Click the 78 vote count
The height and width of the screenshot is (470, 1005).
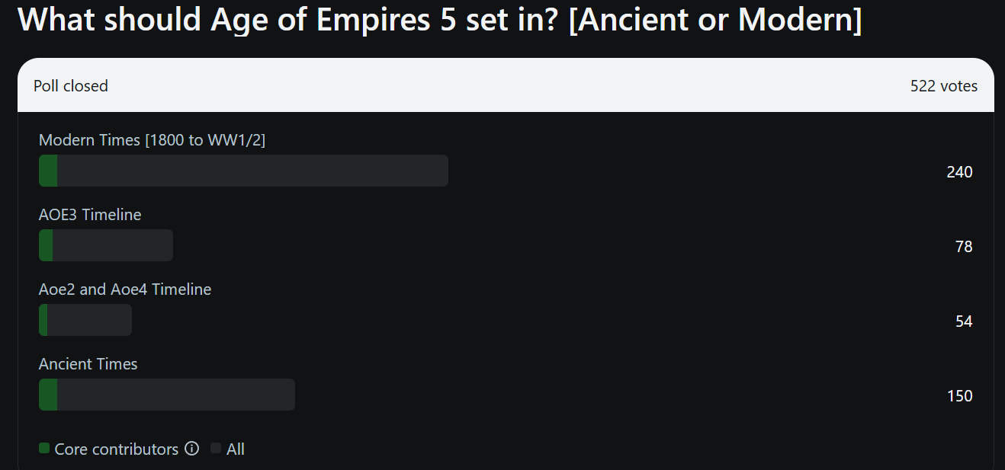click(964, 247)
